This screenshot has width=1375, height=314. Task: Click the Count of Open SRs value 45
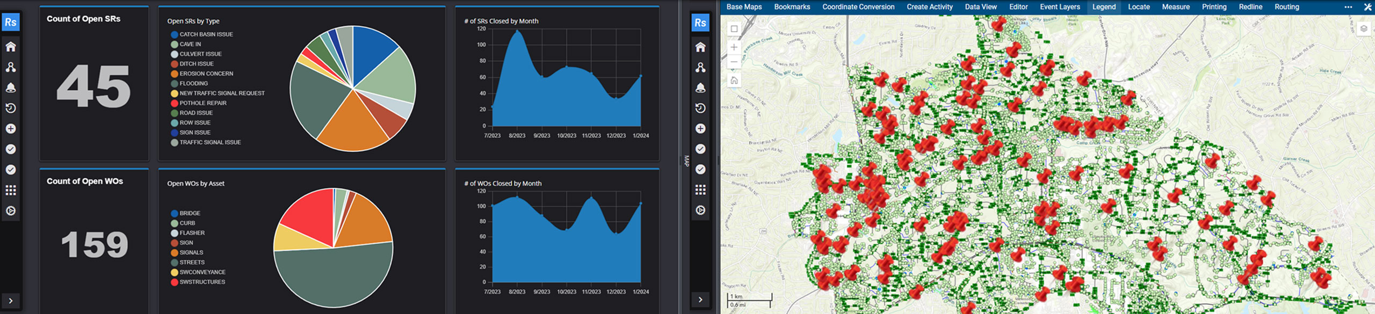94,86
